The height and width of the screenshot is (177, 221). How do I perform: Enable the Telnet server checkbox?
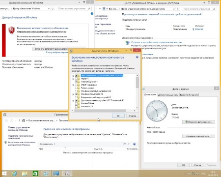click(x=76, y=88)
